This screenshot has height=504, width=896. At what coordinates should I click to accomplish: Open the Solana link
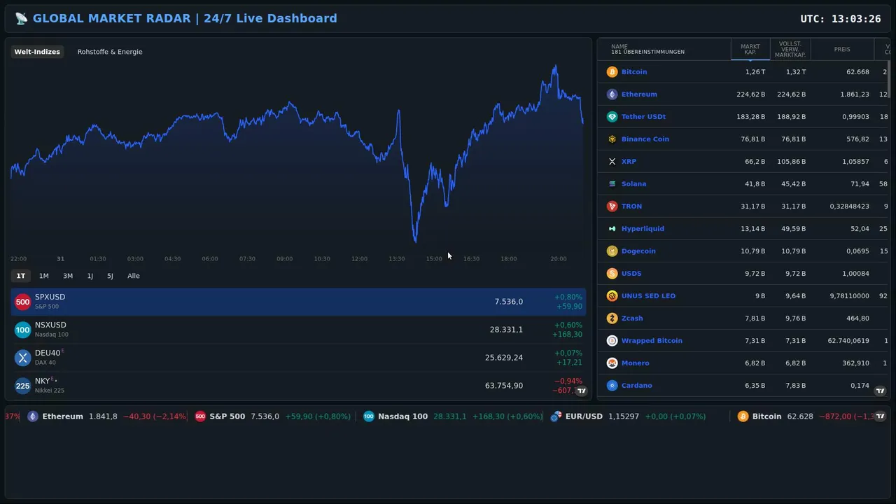[x=633, y=184]
